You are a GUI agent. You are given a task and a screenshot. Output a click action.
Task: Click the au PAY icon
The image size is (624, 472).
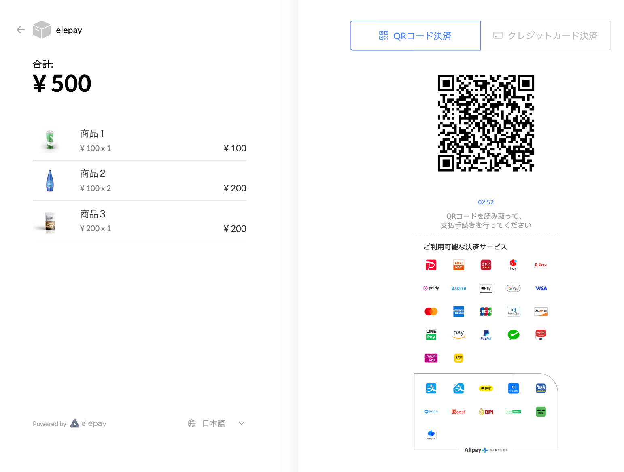[458, 265]
